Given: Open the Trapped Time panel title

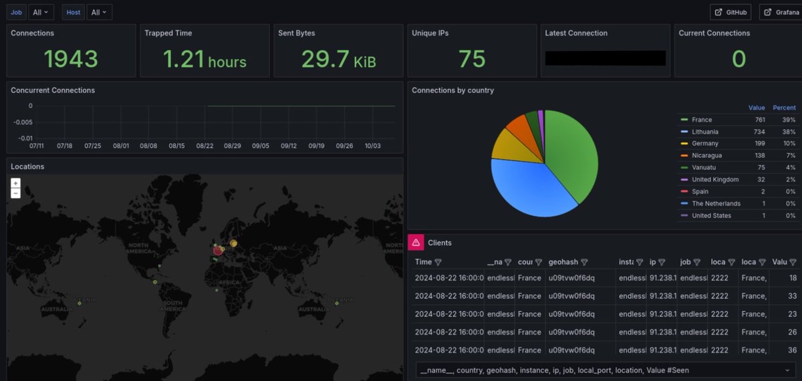Looking at the screenshot, I should 168,33.
